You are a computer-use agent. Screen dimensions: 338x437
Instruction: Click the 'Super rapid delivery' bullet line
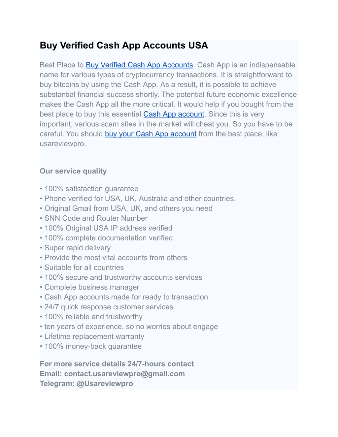click(75, 248)
